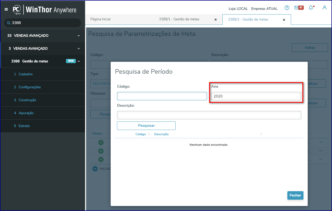Click the WinThor Anywhere logo
The height and width of the screenshot is (211, 332).
click(x=45, y=10)
